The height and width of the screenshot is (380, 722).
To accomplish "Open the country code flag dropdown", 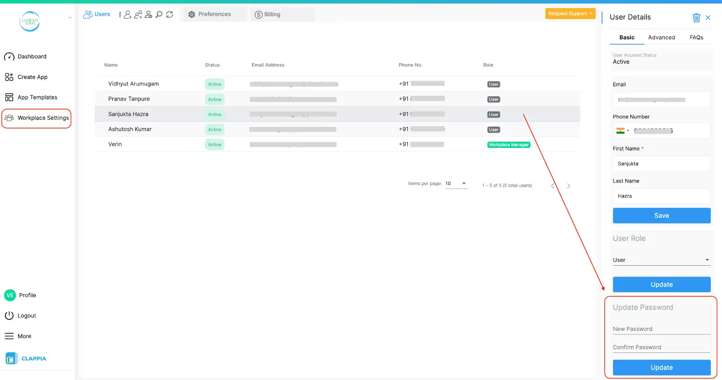I will (623, 131).
